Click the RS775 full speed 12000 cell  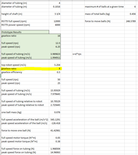coord(55,21)
